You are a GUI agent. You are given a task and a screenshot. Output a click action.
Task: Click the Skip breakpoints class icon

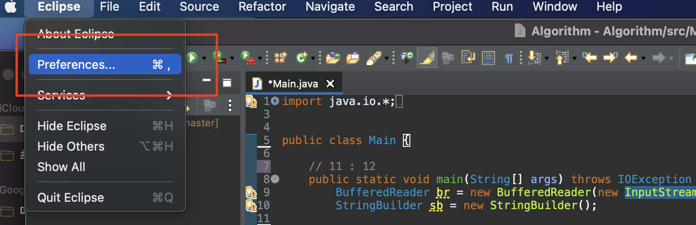tap(407, 58)
